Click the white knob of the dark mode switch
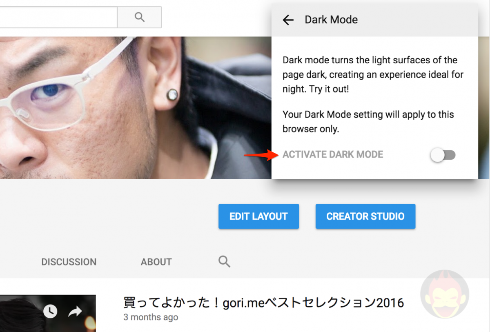 pyautogui.click(x=437, y=155)
